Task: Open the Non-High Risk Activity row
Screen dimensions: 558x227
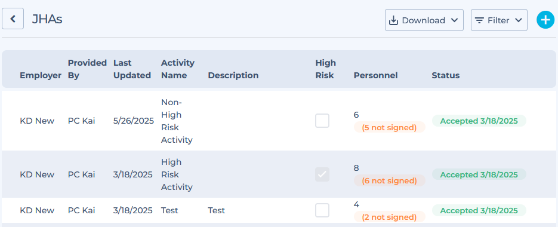Action: pyautogui.click(x=279, y=121)
